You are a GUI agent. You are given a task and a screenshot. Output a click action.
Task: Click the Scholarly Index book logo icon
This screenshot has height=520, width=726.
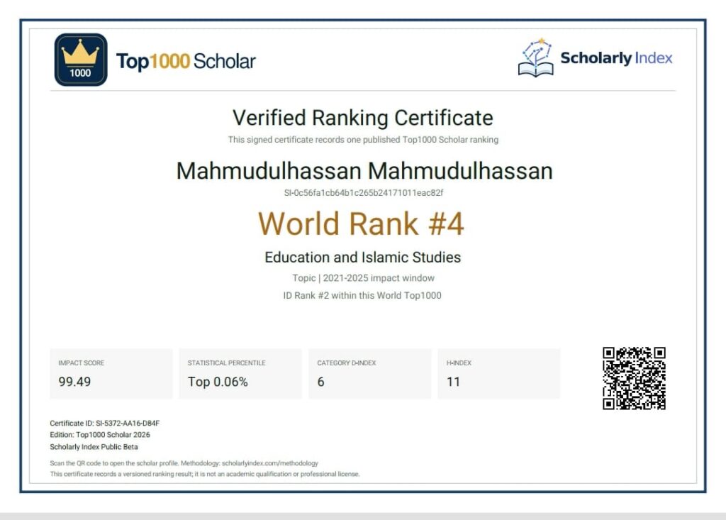coord(536,58)
